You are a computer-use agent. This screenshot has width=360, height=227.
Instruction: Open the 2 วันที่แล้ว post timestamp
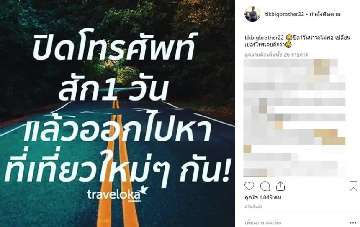coord(253,207)
